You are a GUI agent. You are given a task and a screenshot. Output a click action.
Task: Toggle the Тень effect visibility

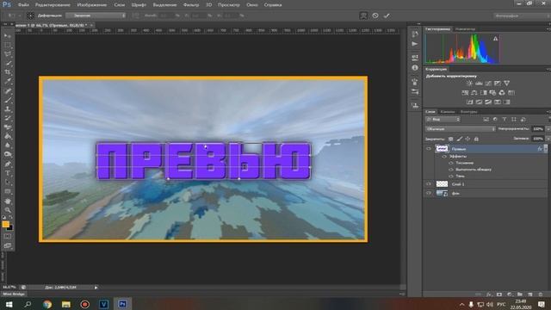coord(451,176)
